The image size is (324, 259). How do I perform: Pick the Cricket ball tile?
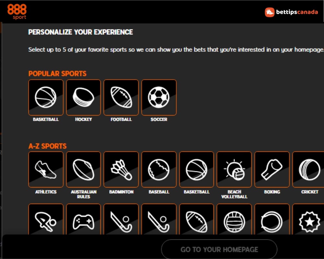pyautogui.click(x=308, y=169)
